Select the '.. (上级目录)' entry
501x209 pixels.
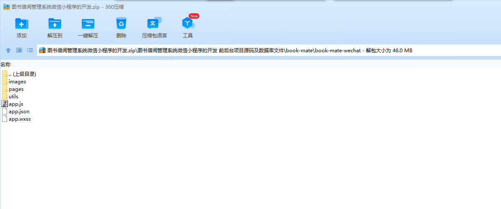click(x=22, y=74)
